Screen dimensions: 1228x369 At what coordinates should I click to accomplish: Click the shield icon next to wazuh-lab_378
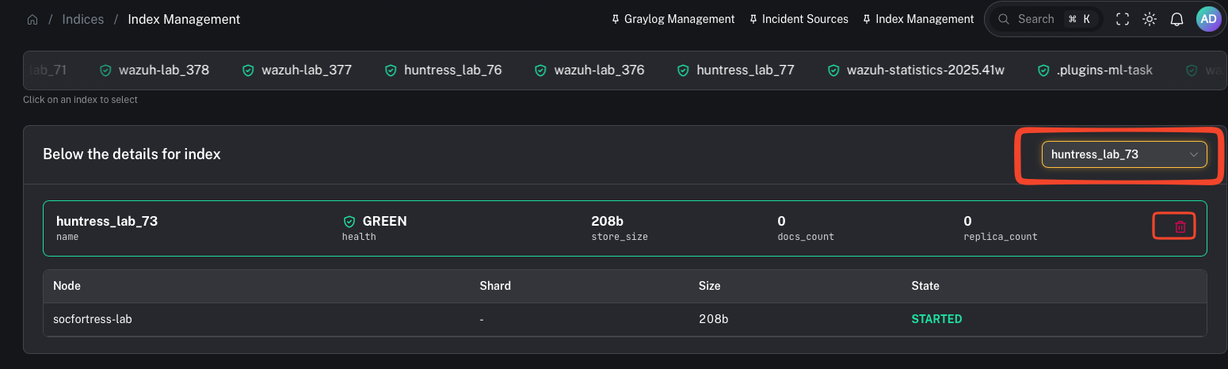click(x=105, y=70)
